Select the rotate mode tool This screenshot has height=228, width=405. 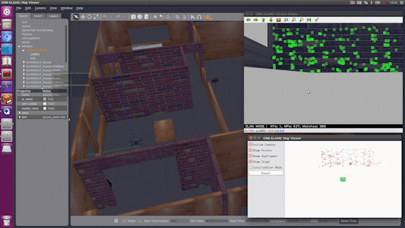click(89, 17)
